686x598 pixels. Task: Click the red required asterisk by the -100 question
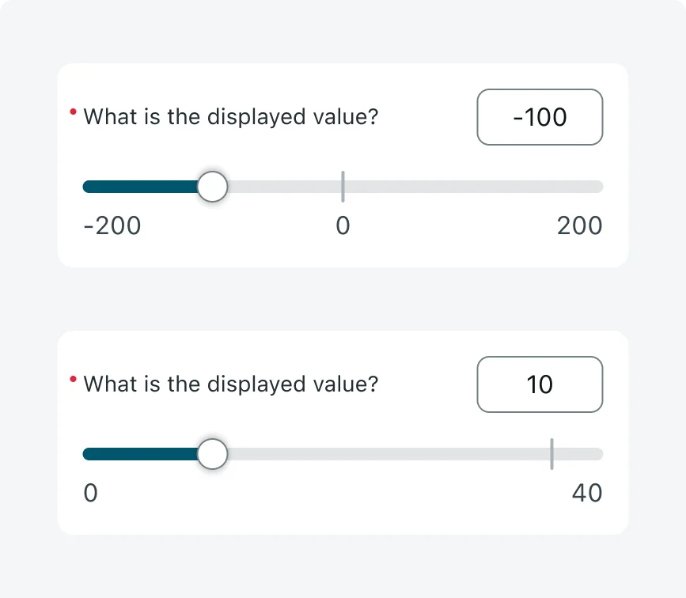coord(73,113)
